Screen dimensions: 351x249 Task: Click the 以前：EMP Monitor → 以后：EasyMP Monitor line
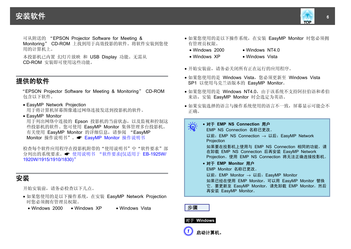click(x=252, y=175)
